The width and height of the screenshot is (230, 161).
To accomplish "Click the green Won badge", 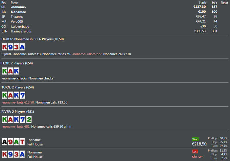I will pos(196,139).
